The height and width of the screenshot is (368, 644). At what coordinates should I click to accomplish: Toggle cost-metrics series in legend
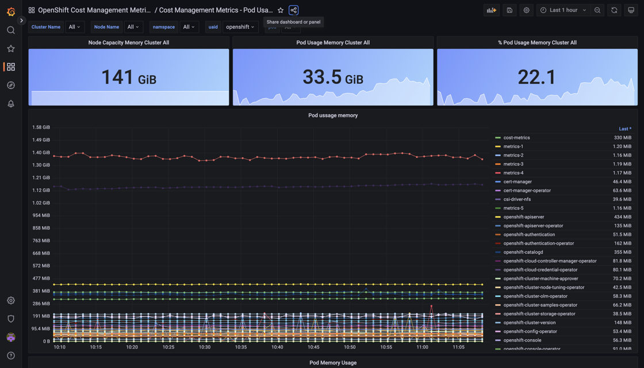tap(516, 138)
